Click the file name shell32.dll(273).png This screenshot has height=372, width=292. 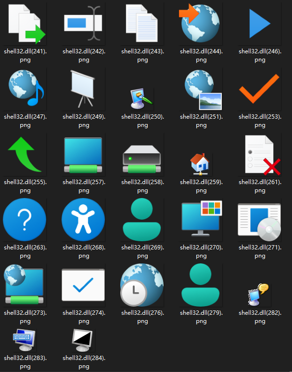(25, 317)
